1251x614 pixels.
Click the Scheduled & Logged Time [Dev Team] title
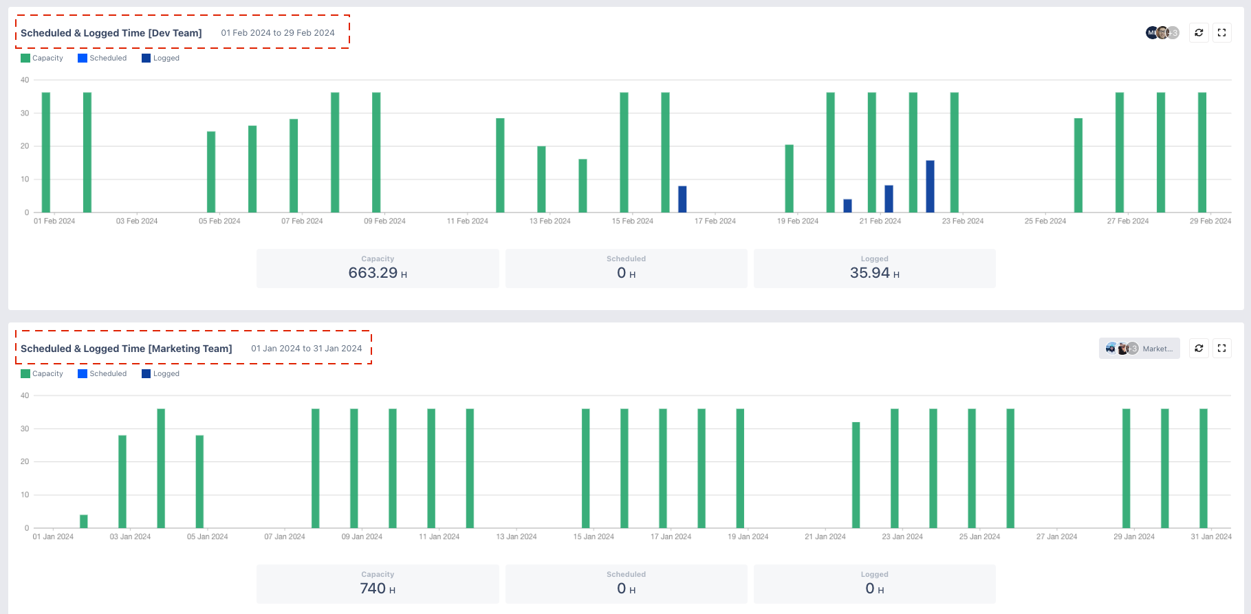[111, 33]
